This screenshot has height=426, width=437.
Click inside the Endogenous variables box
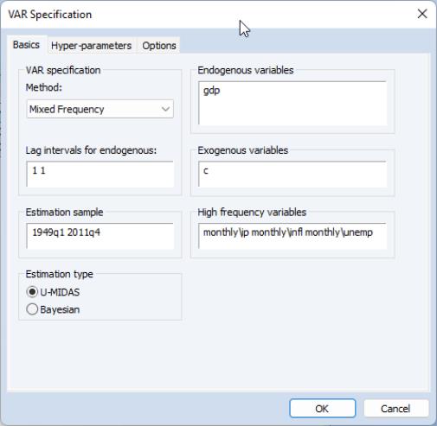(x=292, y=103)
